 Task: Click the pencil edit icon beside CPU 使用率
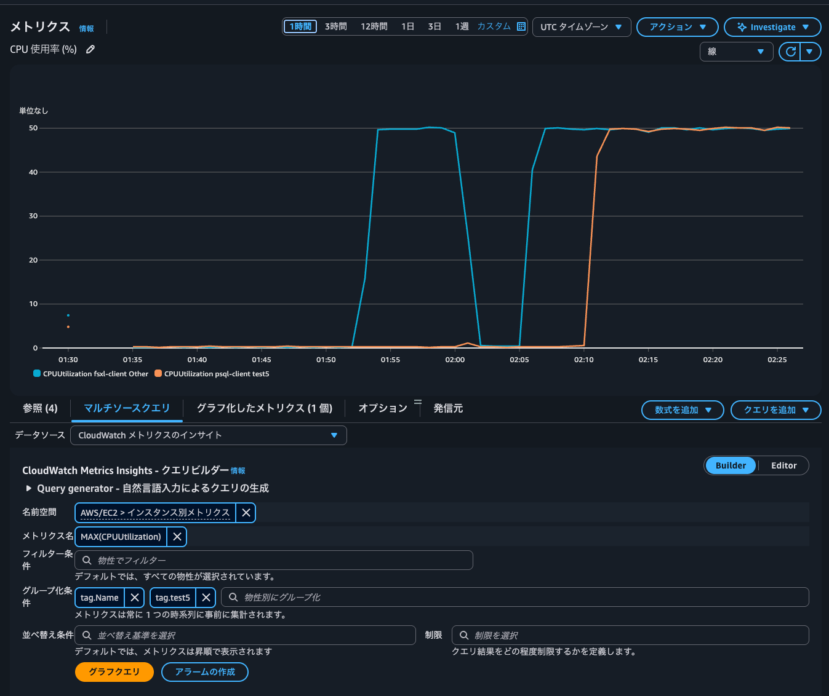point(90,49)
